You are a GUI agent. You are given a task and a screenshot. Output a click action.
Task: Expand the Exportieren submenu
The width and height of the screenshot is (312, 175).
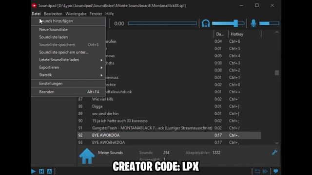[68, 67]
